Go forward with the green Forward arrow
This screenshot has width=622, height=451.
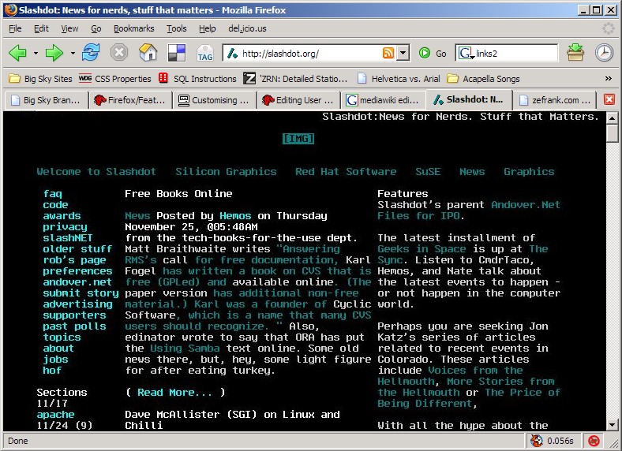[x=54, y=53]
